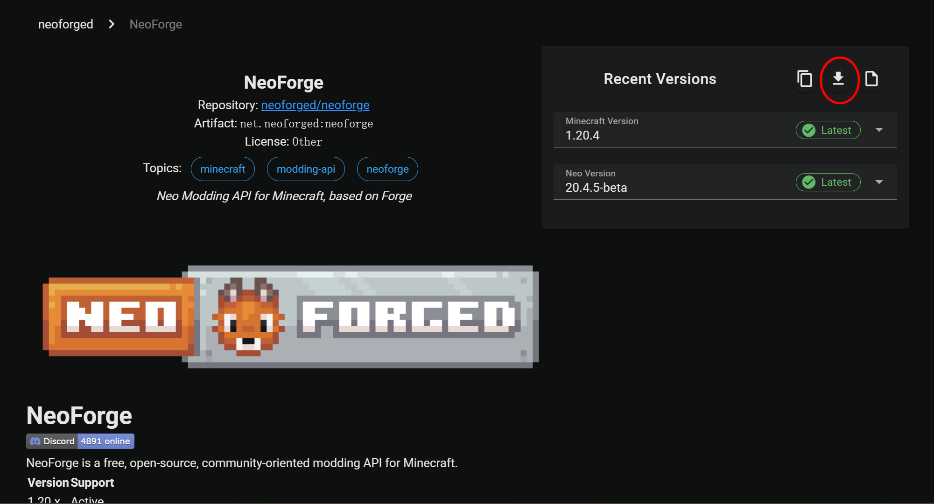
Task: Click the Version Support heading
Action: pos(70,483)
